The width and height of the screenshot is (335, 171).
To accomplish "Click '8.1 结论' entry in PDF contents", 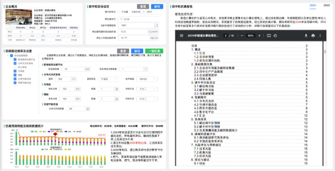I will [x=200, y=163].
